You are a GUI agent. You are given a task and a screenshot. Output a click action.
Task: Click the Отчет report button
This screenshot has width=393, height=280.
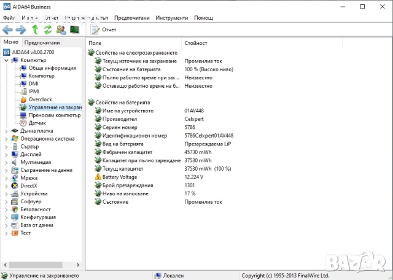[x=103, y=29]
